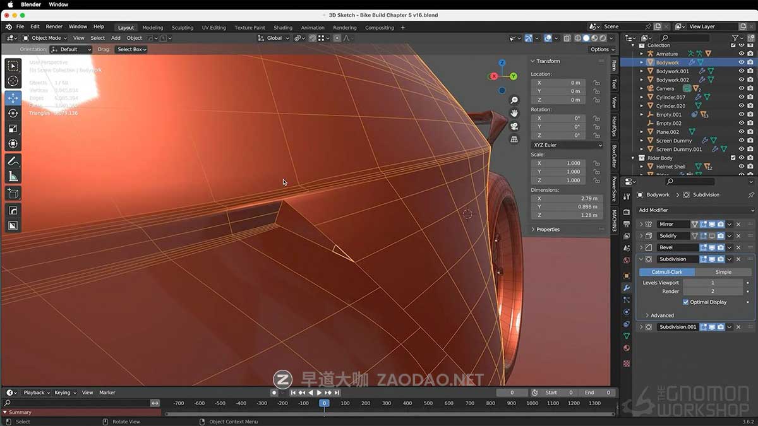This screenshot has width=758, height=426.
Task: Click the jump to end playback control
Action: (338, 393)
